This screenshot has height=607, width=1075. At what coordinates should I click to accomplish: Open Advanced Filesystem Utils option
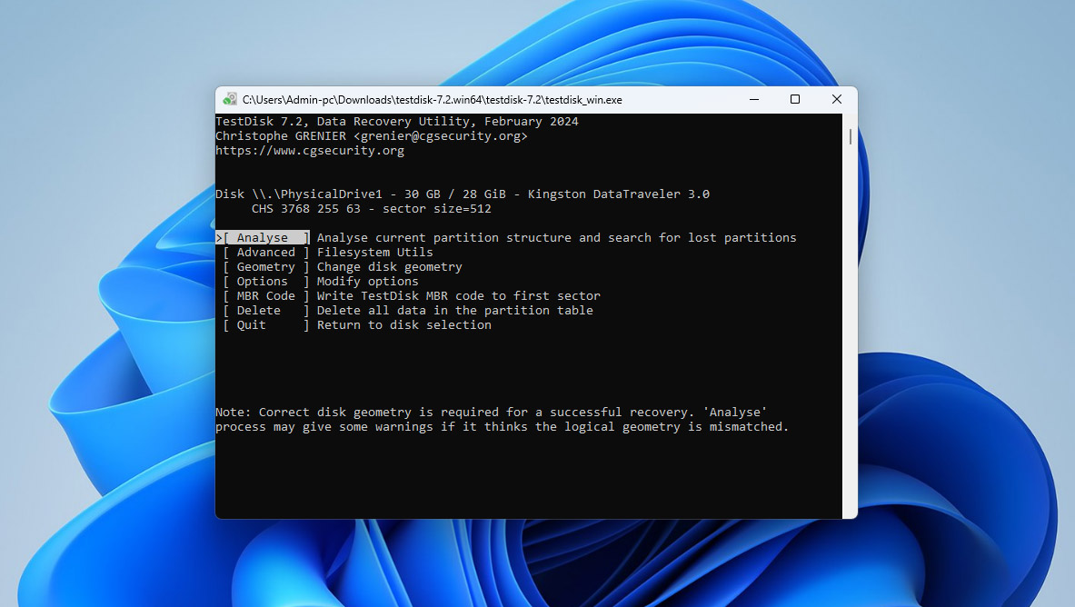tap(264, 252)
